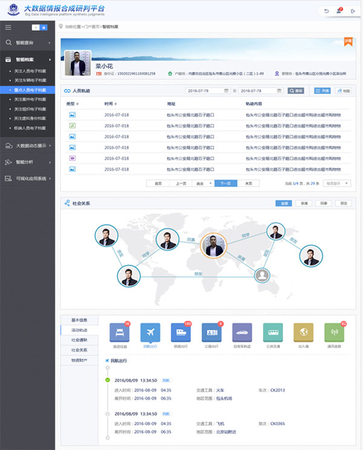Open the 每页显示 per-page dropdown
363x450 pixels.
tap(338, 183)
